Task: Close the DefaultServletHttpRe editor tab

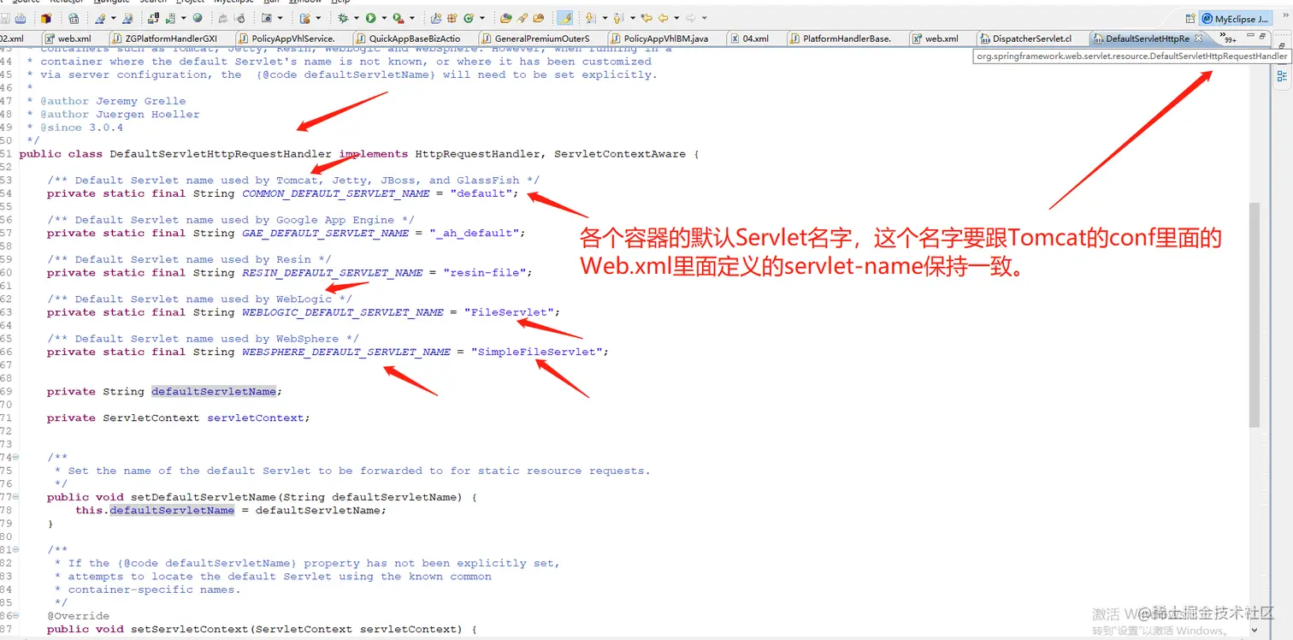Action: (1199, 38)
